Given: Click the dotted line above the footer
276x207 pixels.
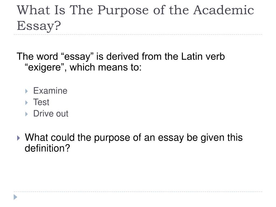Looking at the screenshot, I should click(138, 192).
